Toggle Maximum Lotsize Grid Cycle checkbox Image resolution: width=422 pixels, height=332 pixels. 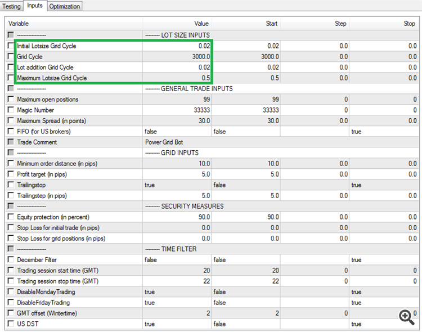coord(11,78)
